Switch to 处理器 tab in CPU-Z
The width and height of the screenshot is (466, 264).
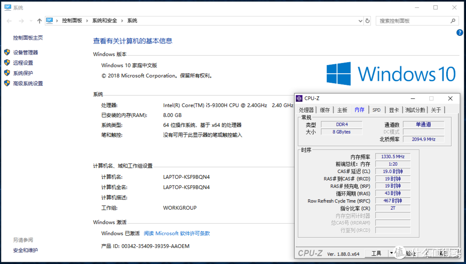306,110
